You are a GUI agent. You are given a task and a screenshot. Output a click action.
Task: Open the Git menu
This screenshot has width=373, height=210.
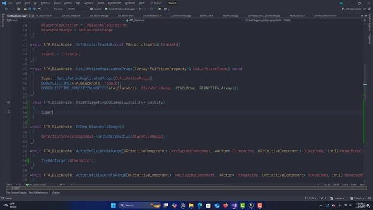coord(36,3)
